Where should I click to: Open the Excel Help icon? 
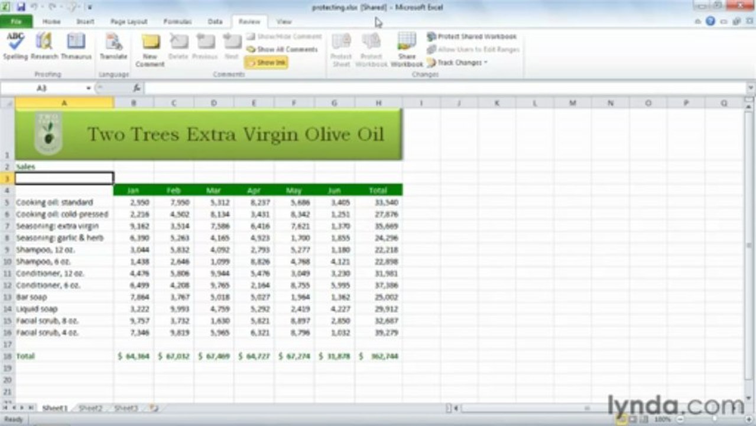pos(710,21)
